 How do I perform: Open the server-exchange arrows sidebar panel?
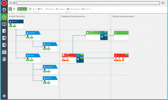[x=4, y=52]
